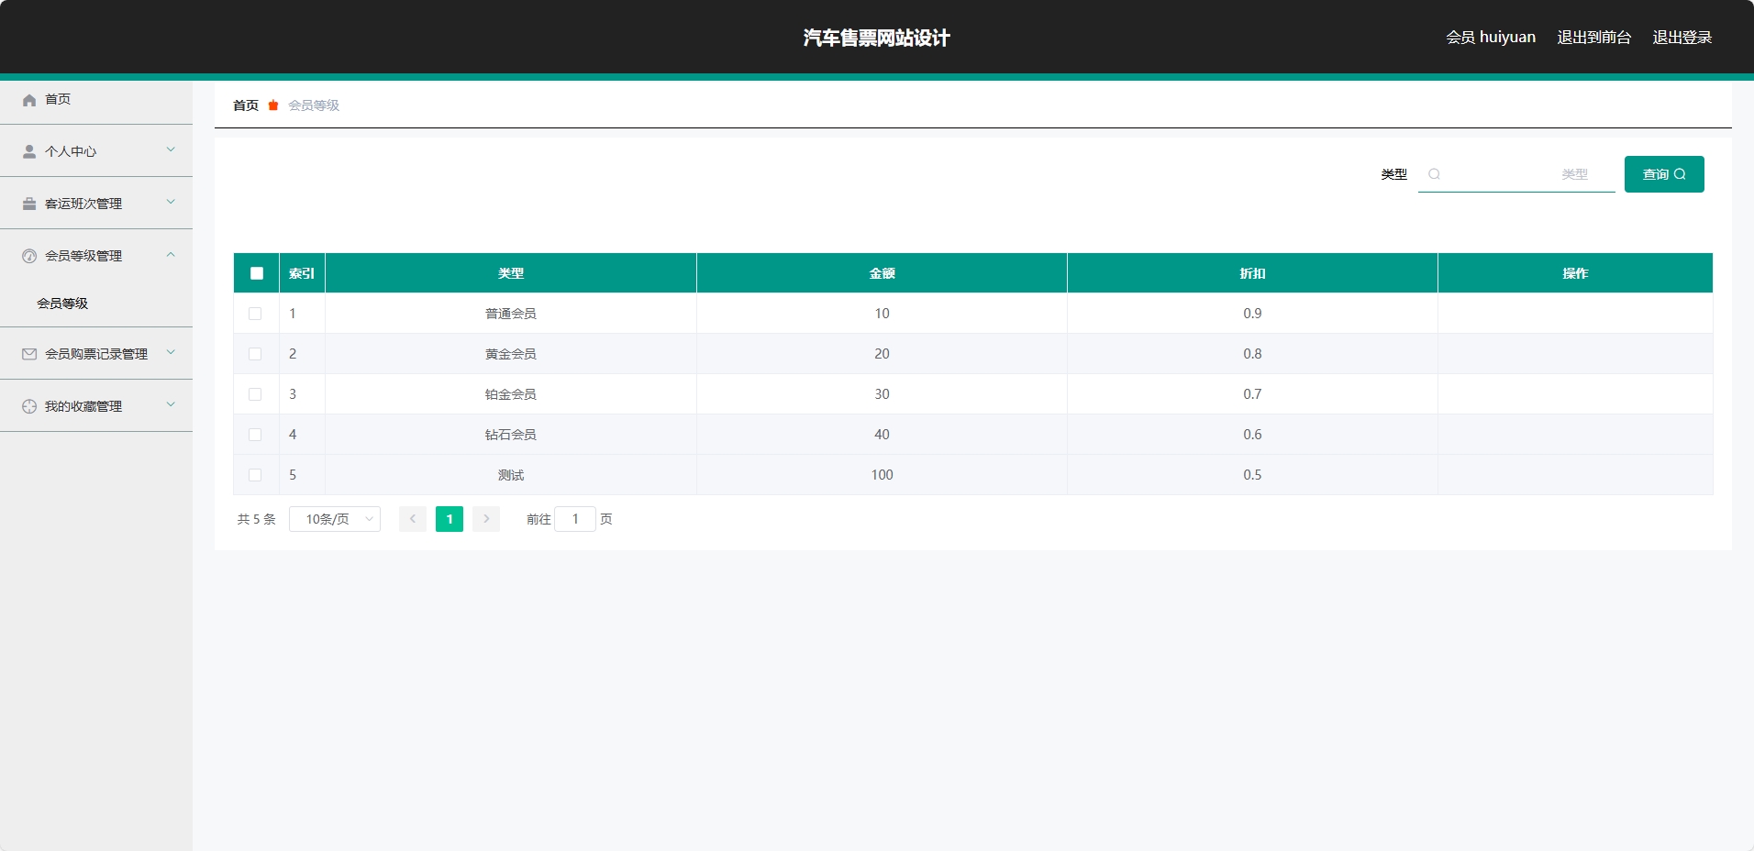
Task: Click the briefcase icon beside 客运班次管理
Action: [28, 204]
